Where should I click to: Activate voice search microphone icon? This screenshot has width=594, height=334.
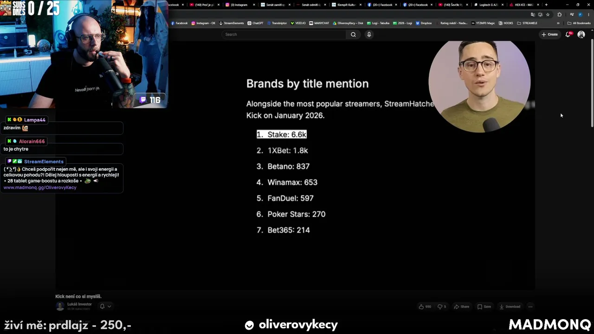point(369,34)
